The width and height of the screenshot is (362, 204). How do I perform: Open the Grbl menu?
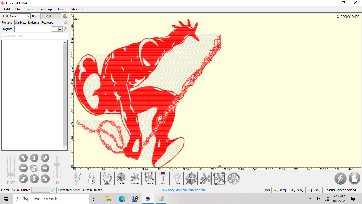7,9
